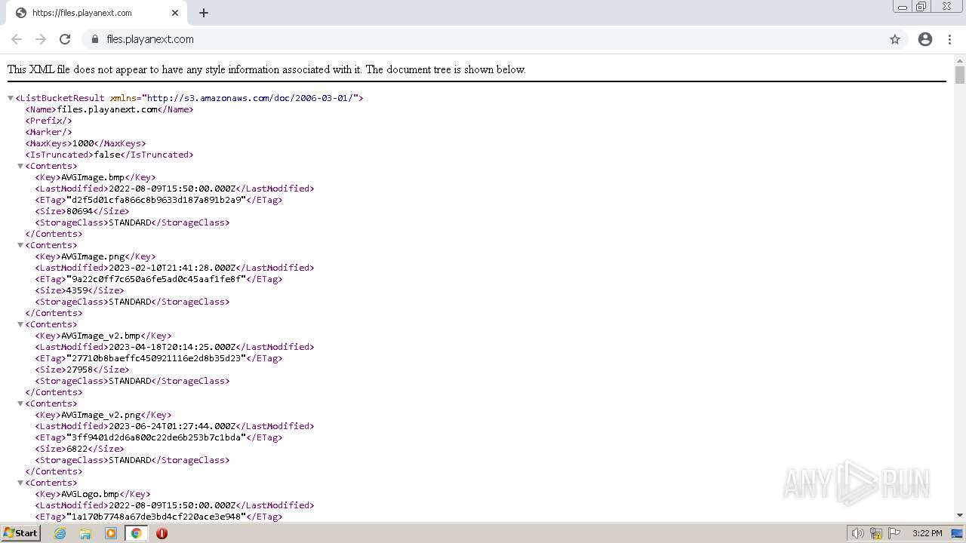Open the red stop-sign taskbar icon
The height and width of the screenshot is (543, 966).
coord(162,533)
